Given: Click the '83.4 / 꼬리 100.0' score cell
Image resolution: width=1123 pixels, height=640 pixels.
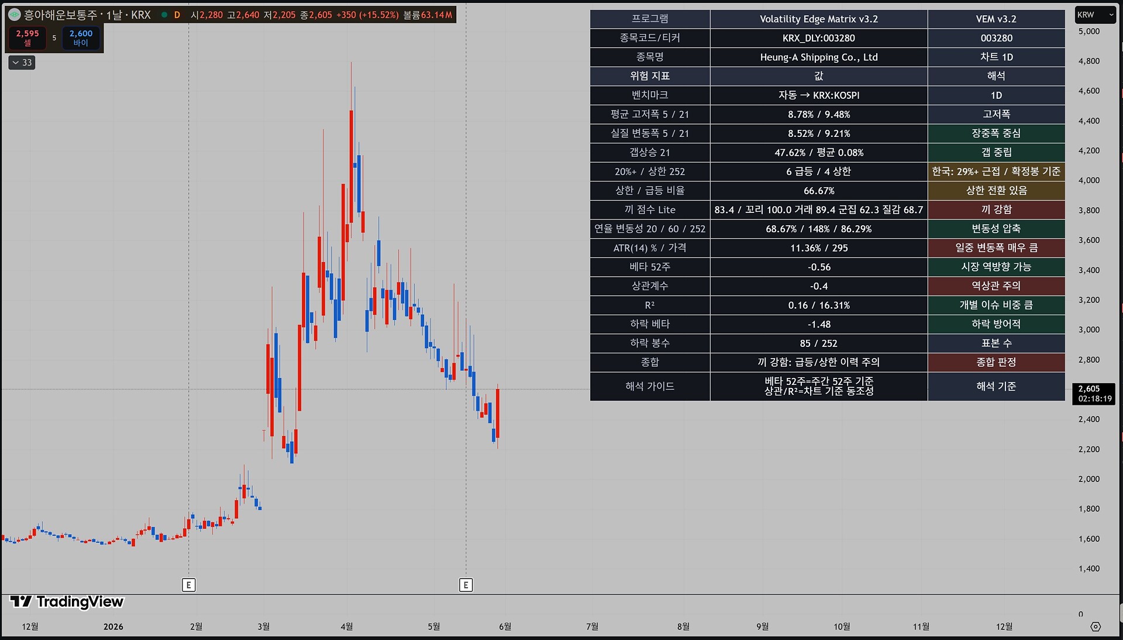Looking at the screenshot, I should pos(819,209).
